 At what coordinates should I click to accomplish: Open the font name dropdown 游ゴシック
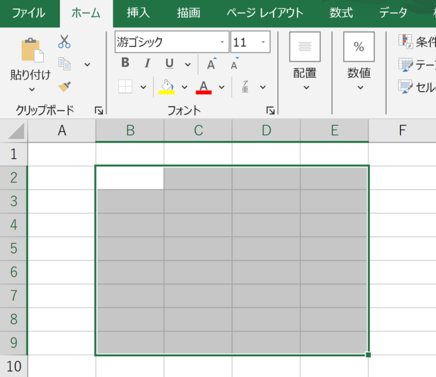click(223, 43)
